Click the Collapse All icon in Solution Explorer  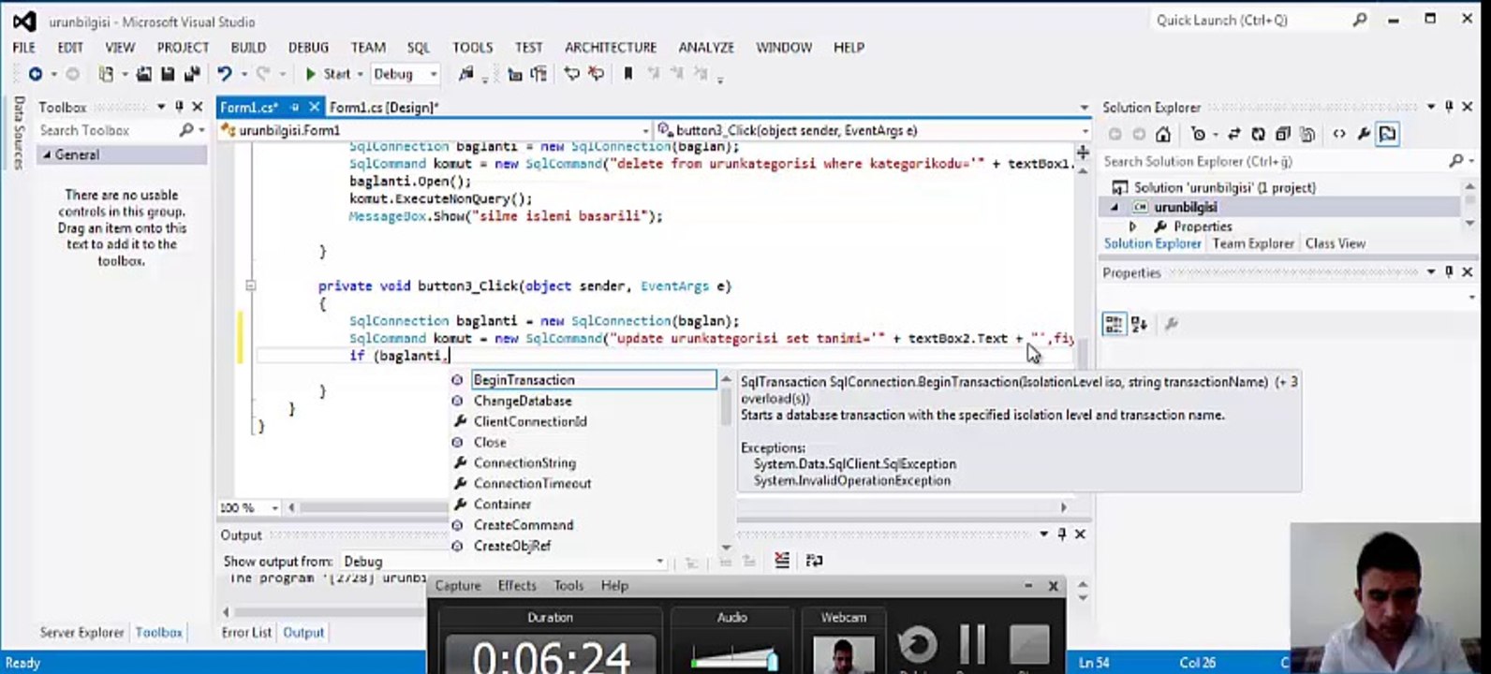tap(1283, 134)
